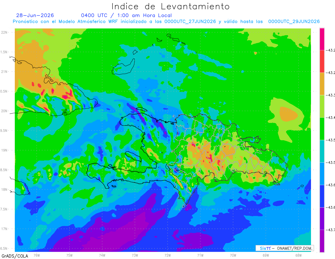
Task: Click the title 'Indice de Levantamiento'
Action: [171, 6]
